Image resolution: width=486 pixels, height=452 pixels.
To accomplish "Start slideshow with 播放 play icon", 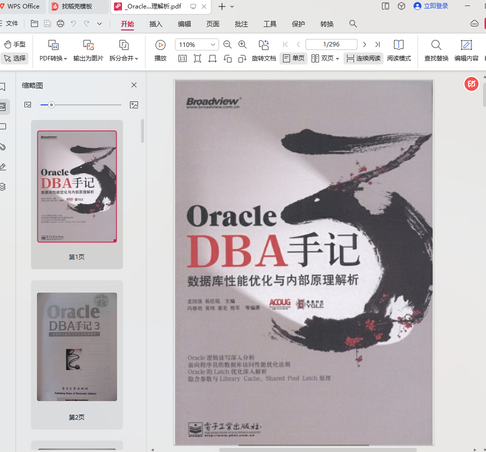I will point(160,45).
